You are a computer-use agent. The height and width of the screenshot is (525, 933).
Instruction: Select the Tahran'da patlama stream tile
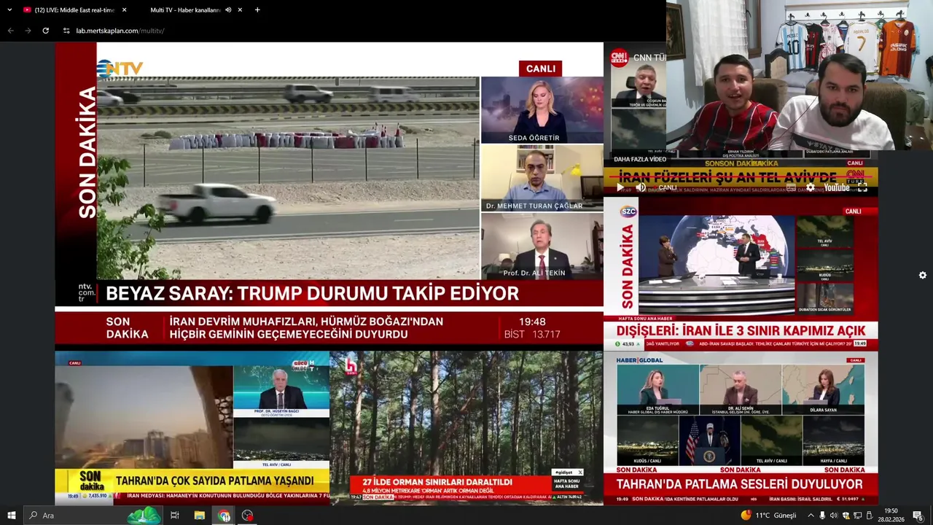point(192,428)
